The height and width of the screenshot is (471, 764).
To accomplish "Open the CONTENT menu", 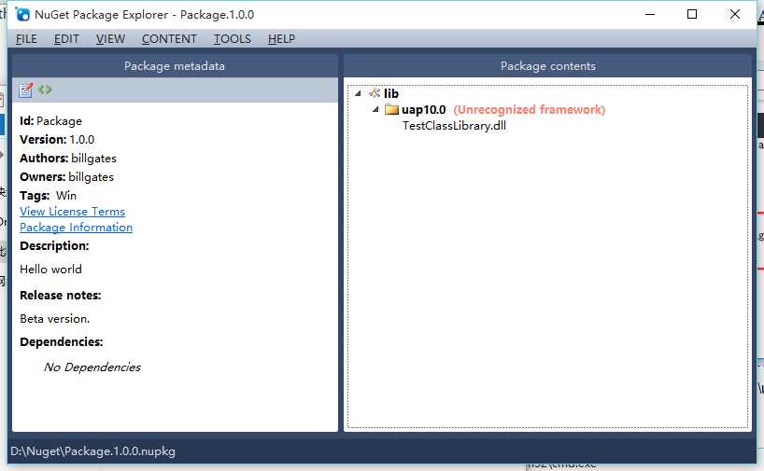I will [x=169, y=39].
